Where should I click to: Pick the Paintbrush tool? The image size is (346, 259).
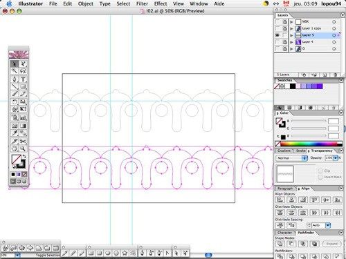15,94
